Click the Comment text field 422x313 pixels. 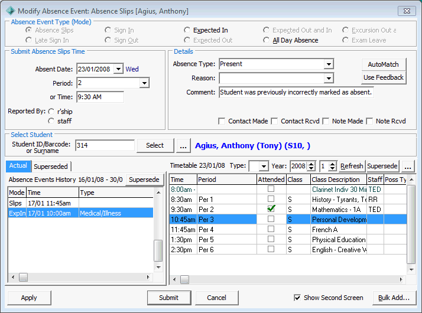[x=296, y=92]
